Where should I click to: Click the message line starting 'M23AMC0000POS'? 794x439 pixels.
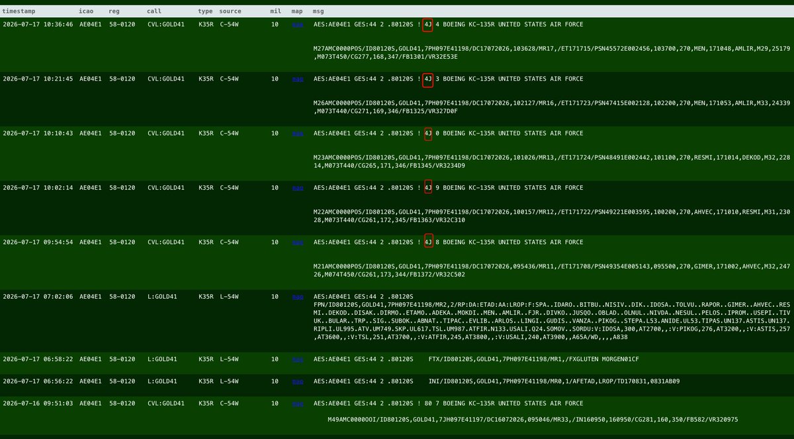point(552,161)
